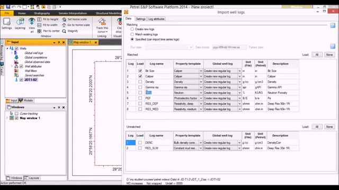Open Property template dropdown for Density row
The height and width of the screenshot is (190, 339).
pos(201,82)
